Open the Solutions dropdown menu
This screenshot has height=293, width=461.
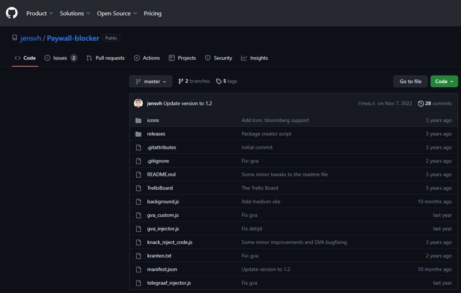pyautogui.click(x=75, y=13)
